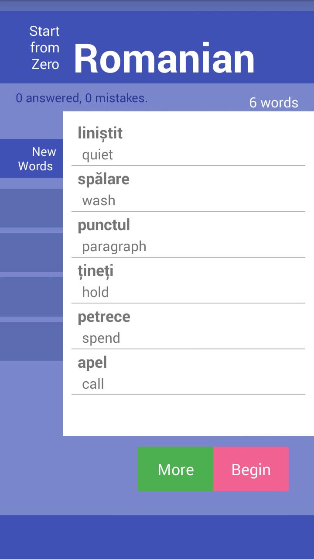Tap the answered and mistakes status text
The width and height of the screenshot is (314, 559).
(82, 98)
